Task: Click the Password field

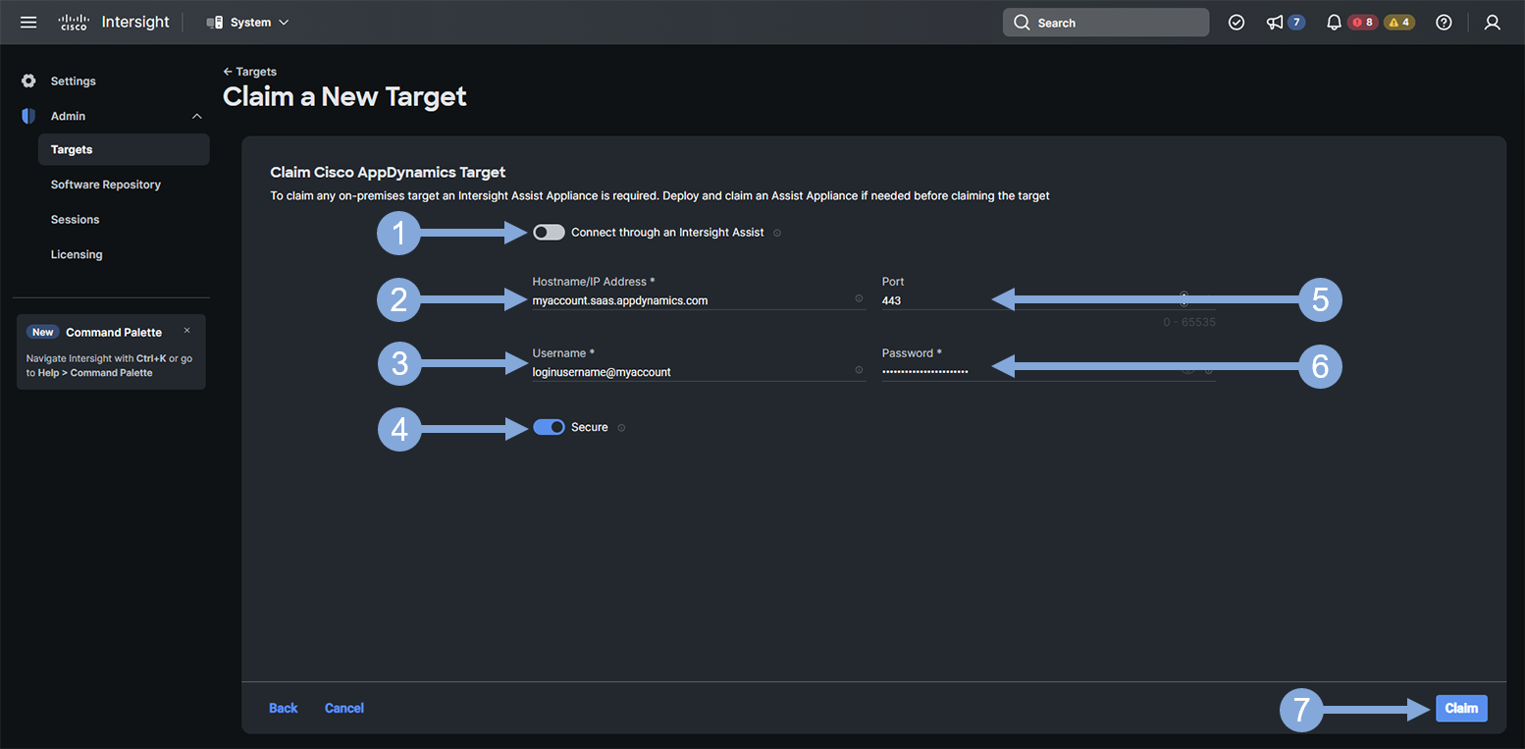Action: pos(1048,371)
